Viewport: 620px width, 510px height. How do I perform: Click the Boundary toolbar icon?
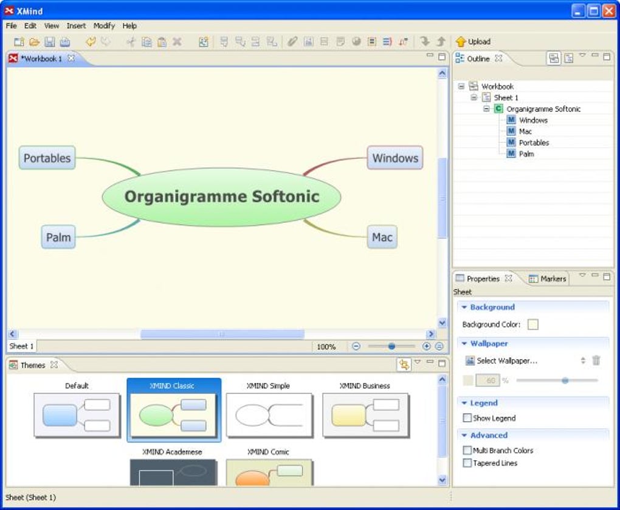(371, 41)
